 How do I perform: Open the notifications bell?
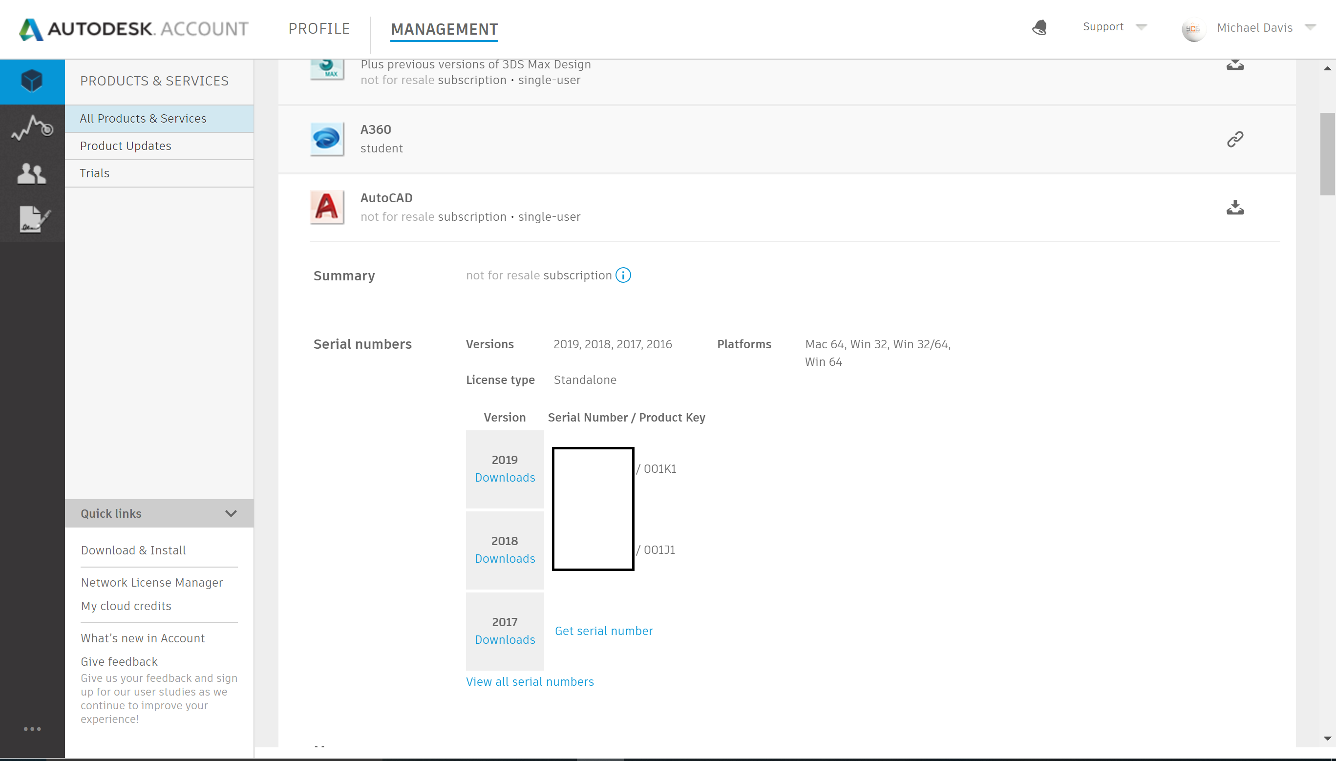[1039, 27]
